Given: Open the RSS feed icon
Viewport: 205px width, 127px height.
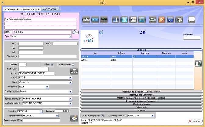Looking at the screenshot, I should coord(162,20).
